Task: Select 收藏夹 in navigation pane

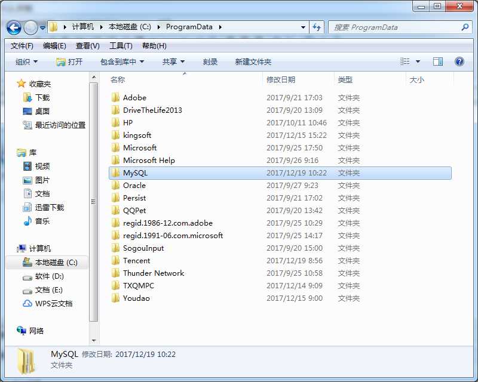Action: (x=33, y=84)
